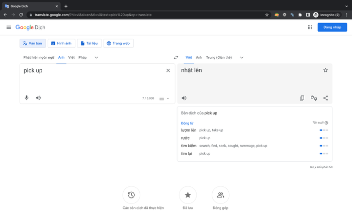Select Anh as target language
The image size is (352, 220).
tap(199, 57)
